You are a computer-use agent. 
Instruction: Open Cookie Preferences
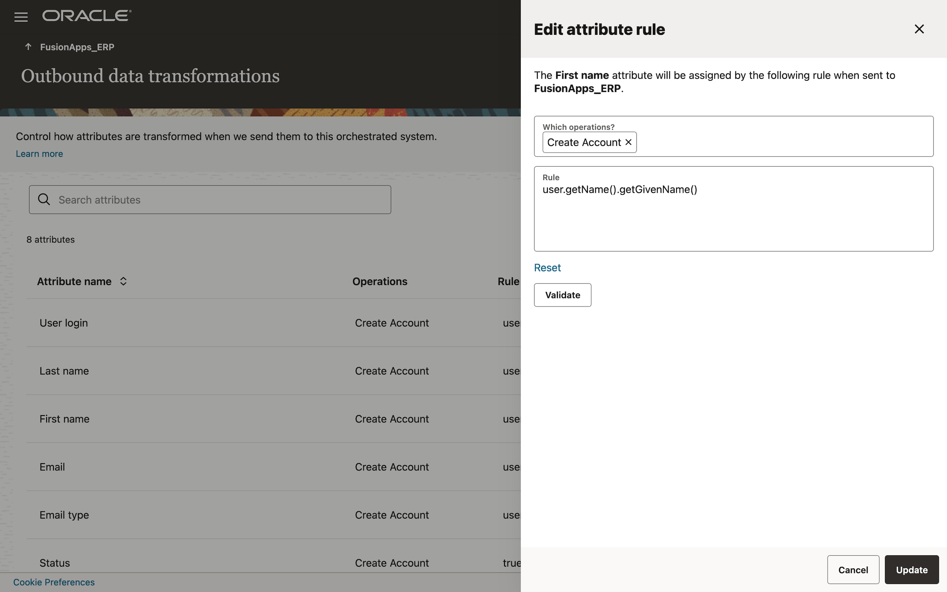click(x=54, y=582)
